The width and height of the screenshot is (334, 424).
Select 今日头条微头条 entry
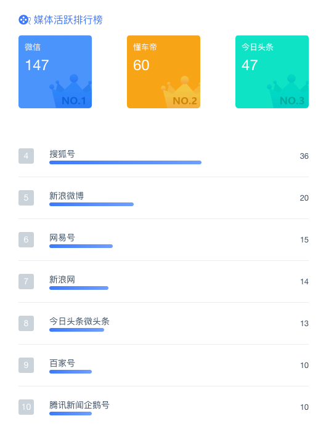pyautogui.click(x=164, y=324)
